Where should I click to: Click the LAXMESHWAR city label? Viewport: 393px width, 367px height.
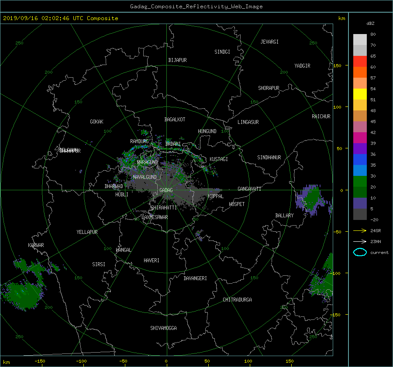155,217
